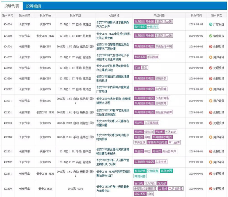Screen dimensions: 228x197
Task: Open complaint 长安CS55引擎盖漆面出现裂痕
Action: [x=113, y=46]
